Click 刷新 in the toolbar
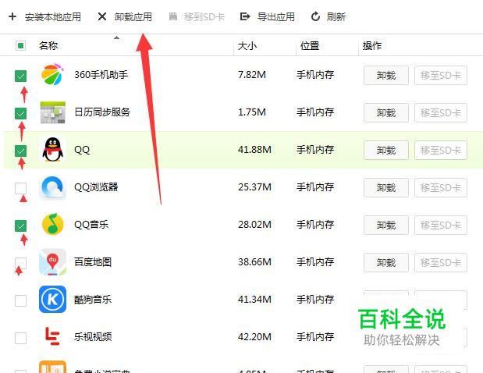This screenshot has height=373, width=483. [x=336, y=16]
